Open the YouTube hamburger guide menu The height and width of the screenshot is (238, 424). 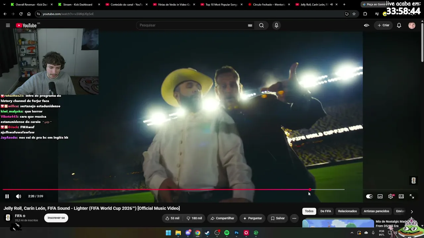8,25
